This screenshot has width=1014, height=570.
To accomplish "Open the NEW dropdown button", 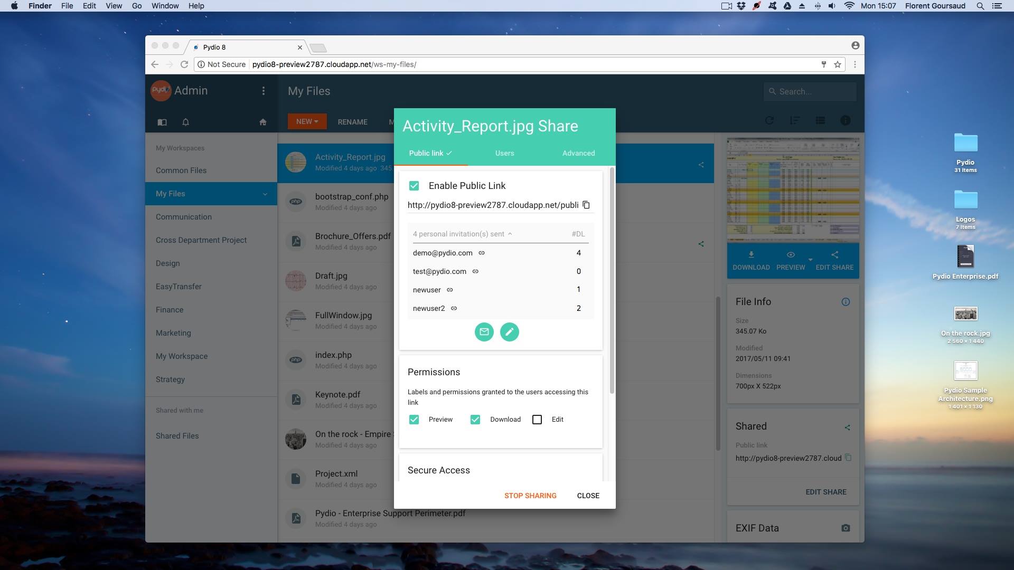I will 307,121.
